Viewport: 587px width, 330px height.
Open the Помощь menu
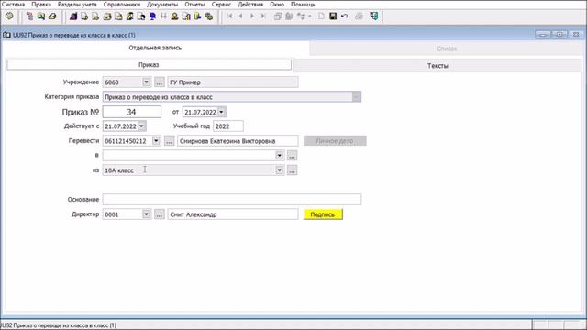(303, 5)
